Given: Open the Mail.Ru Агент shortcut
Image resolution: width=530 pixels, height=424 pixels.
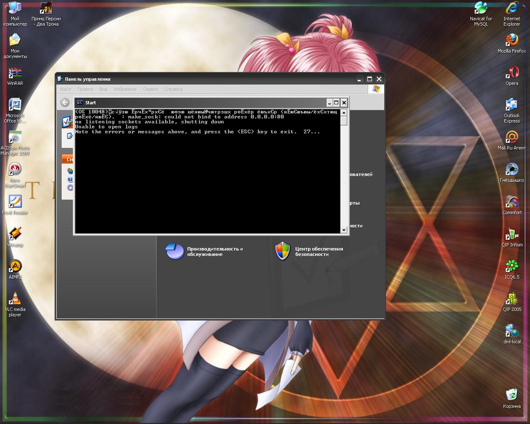Looking at the screenshot, I should [x=512, y=138].
